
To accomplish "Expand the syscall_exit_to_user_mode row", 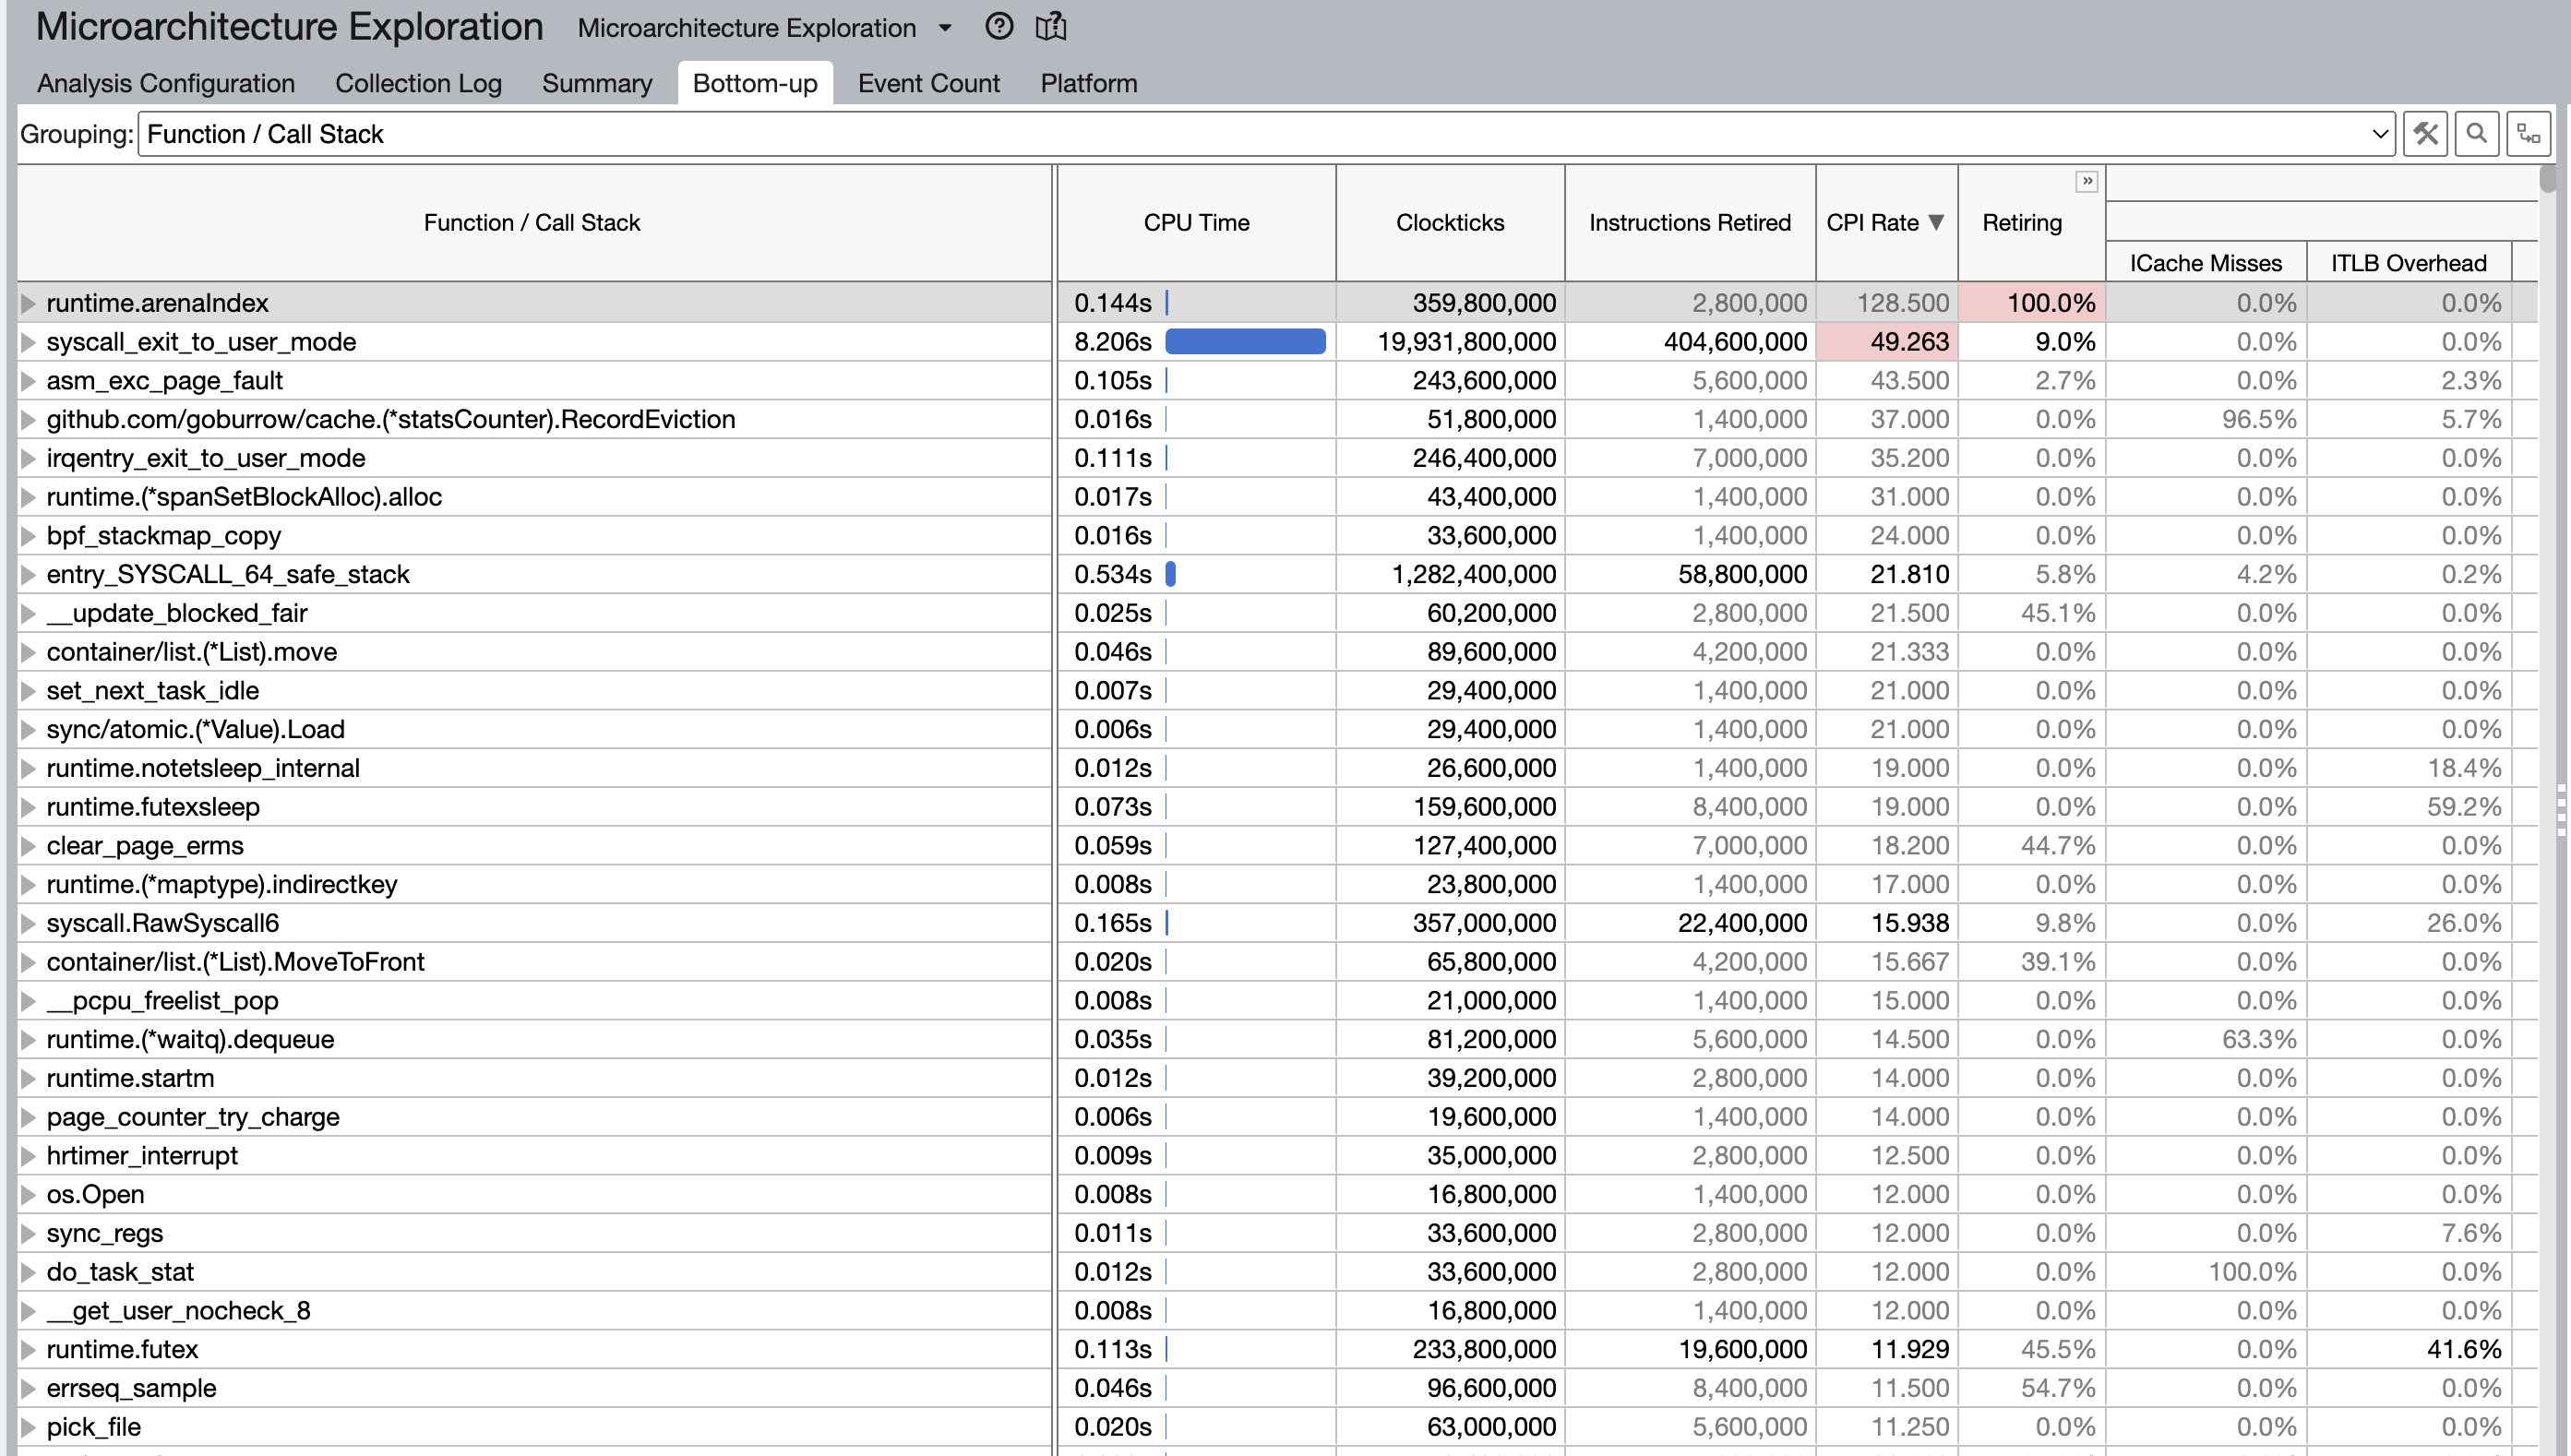I will pos(29,342).
